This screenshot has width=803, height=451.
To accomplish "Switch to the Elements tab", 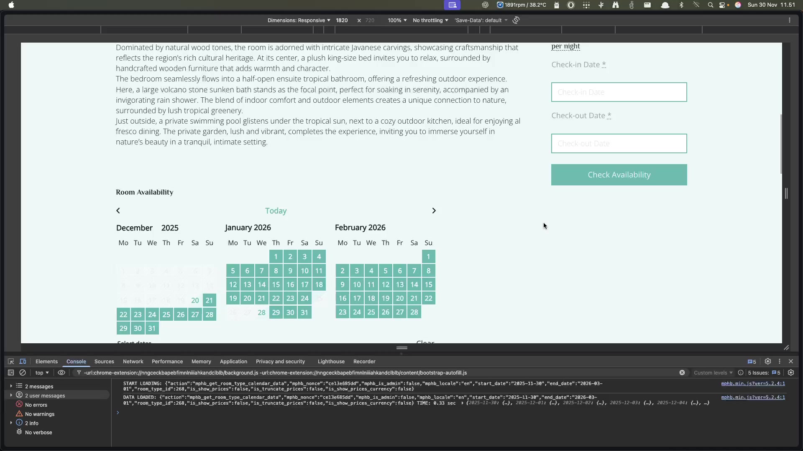I will (x=46, y=362).
